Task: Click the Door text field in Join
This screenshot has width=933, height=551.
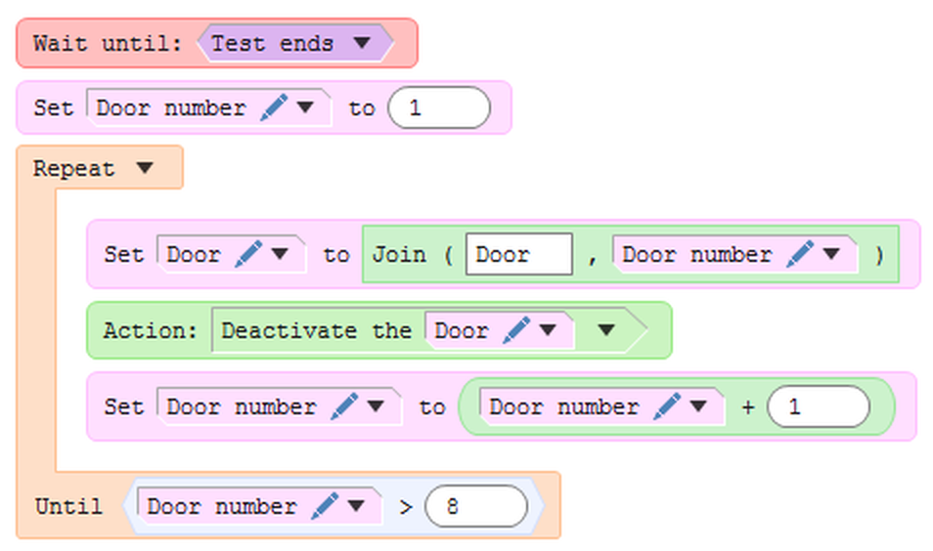Action: click(x=518, y=255)
